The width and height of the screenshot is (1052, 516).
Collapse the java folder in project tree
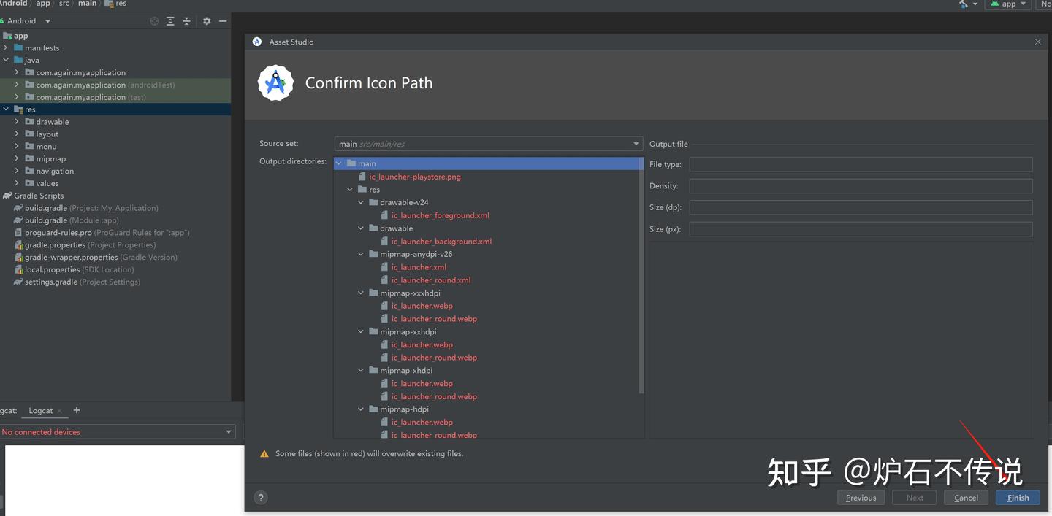[6, 61]
